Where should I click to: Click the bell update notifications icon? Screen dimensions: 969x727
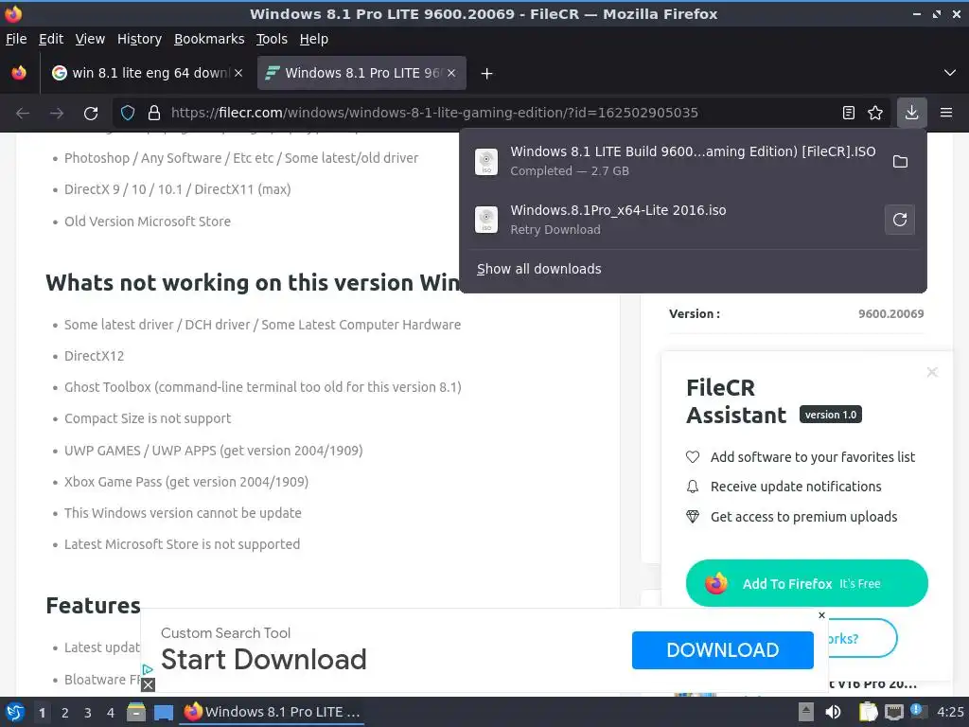click(x=693, y=487)
